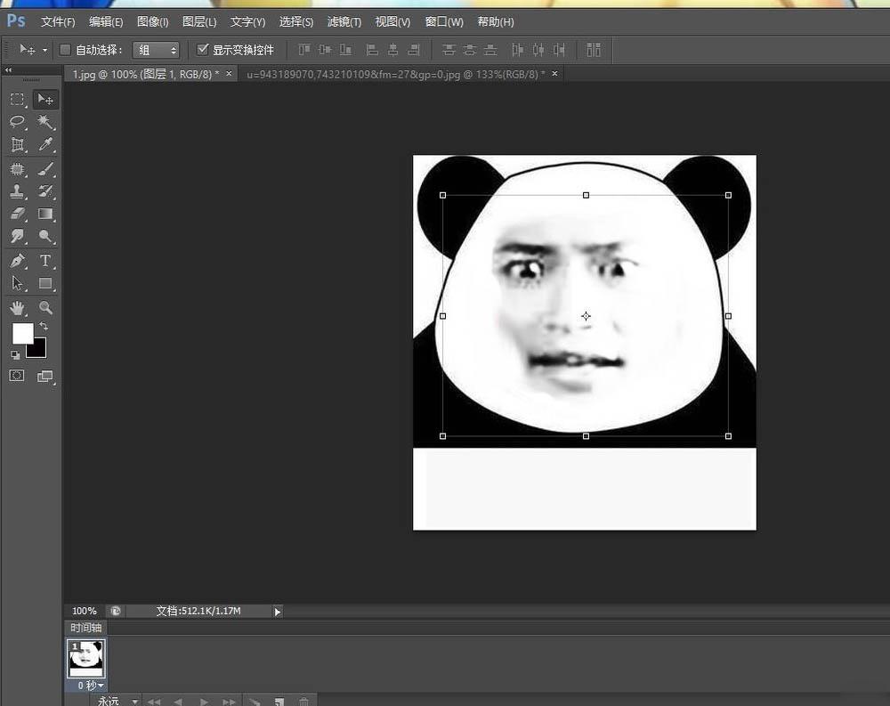Toggle Quick Mask mode
The height and width of the screenshot is (706, 890).
click(x=17, y=376)
